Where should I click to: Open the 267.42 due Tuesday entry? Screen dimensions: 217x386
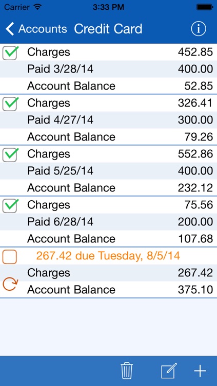tap(108, 256)
